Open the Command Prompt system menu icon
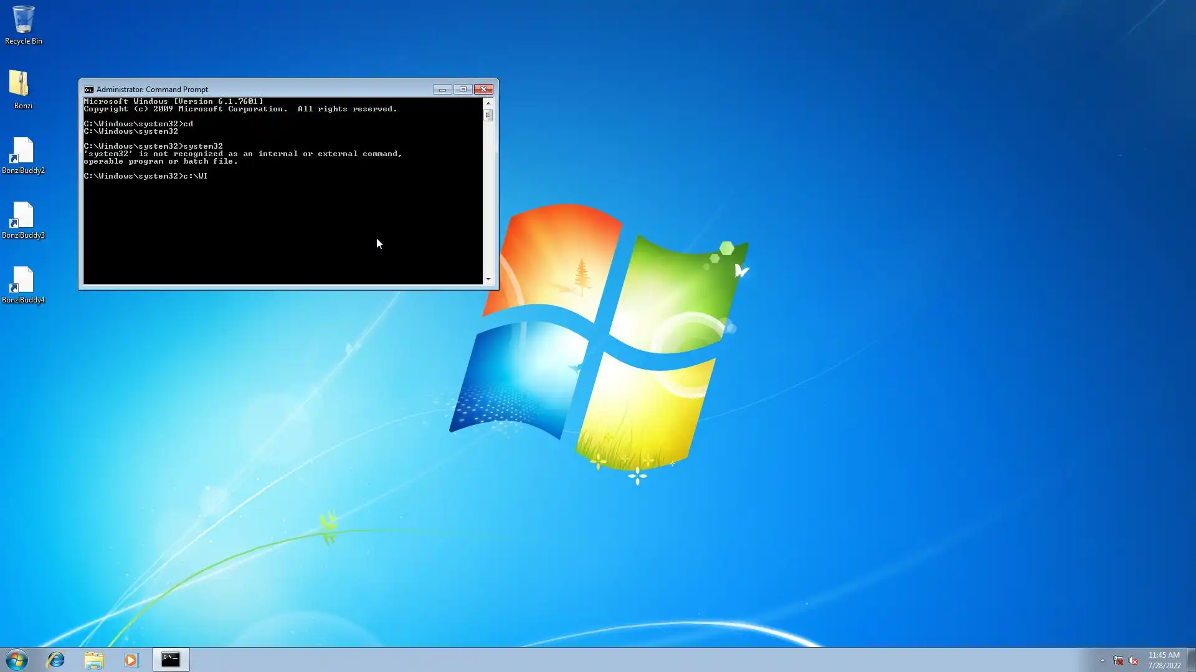This screenshot has height=672, width=1196. 88,90
